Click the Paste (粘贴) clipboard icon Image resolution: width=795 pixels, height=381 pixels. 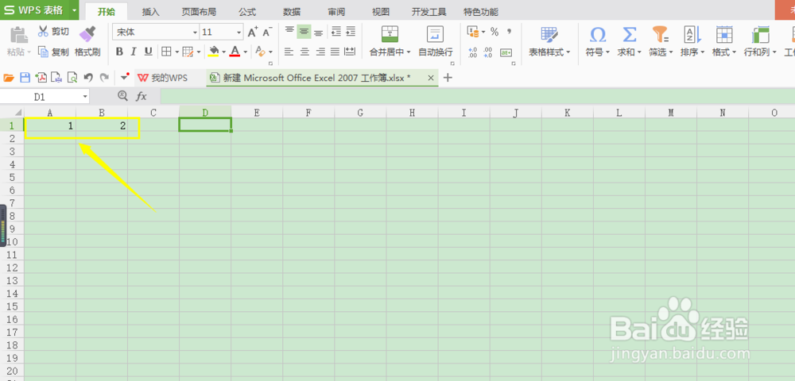click(19, 34)
